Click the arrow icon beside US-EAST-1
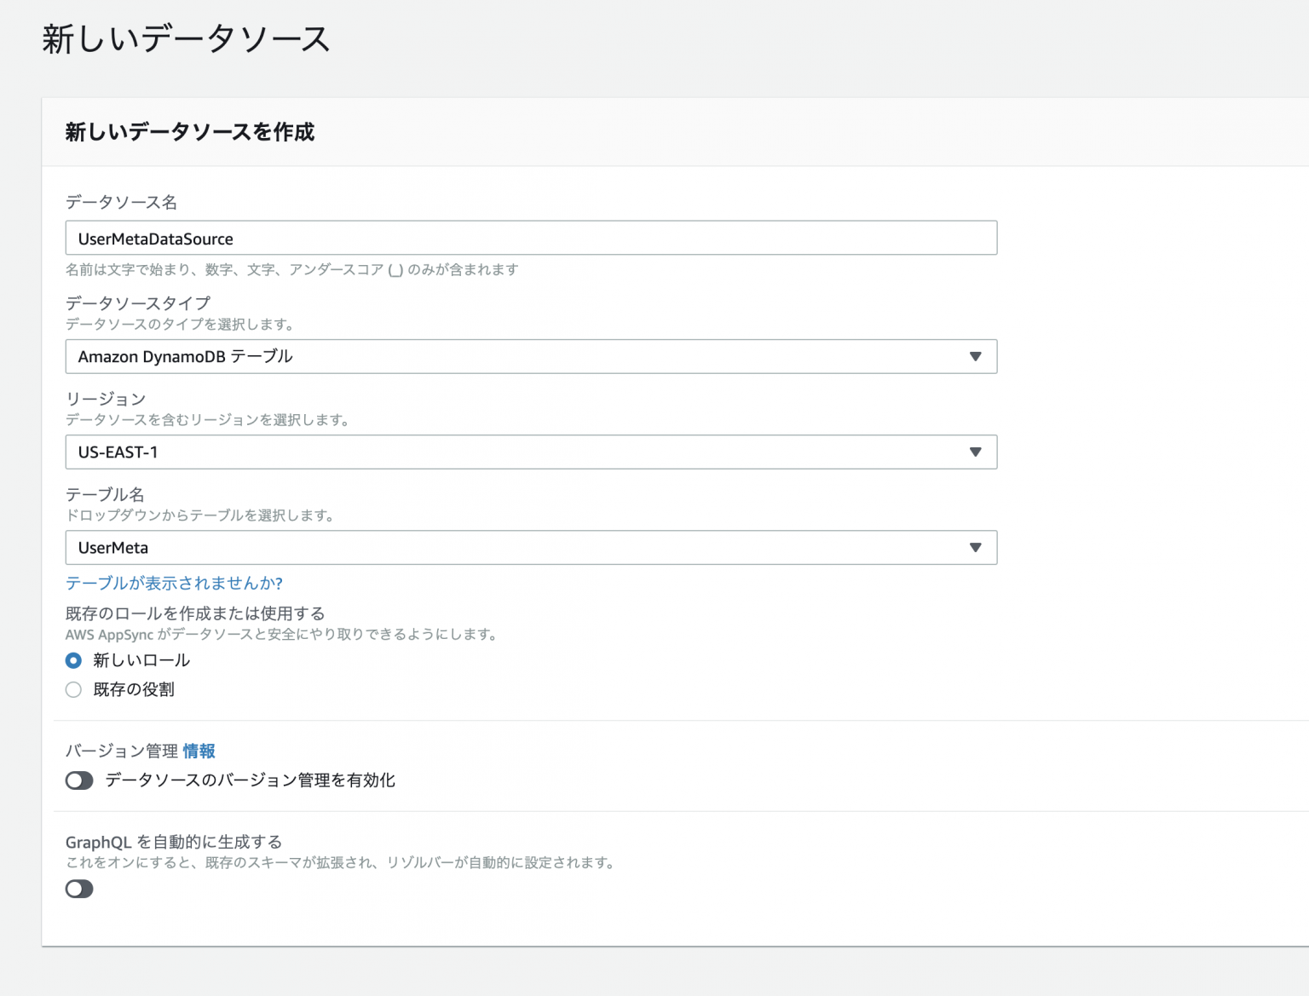Image resolution: width=1309 pixels, height=996 pixels. tap(977, 452)
